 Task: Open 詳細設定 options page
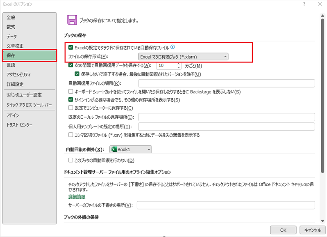(x=15, y=84)
